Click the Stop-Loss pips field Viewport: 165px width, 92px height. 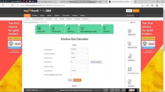[x=80, y=66]
